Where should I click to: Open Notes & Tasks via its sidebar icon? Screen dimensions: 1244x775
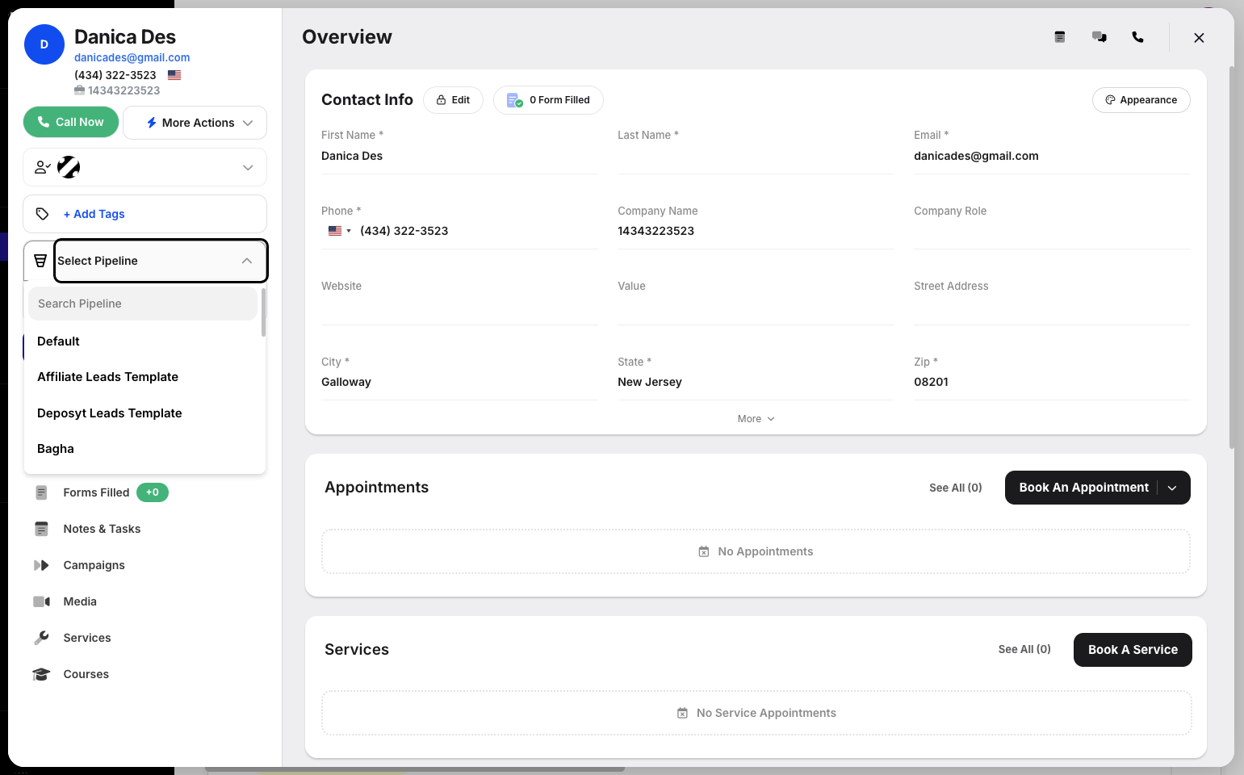point(41,529)
